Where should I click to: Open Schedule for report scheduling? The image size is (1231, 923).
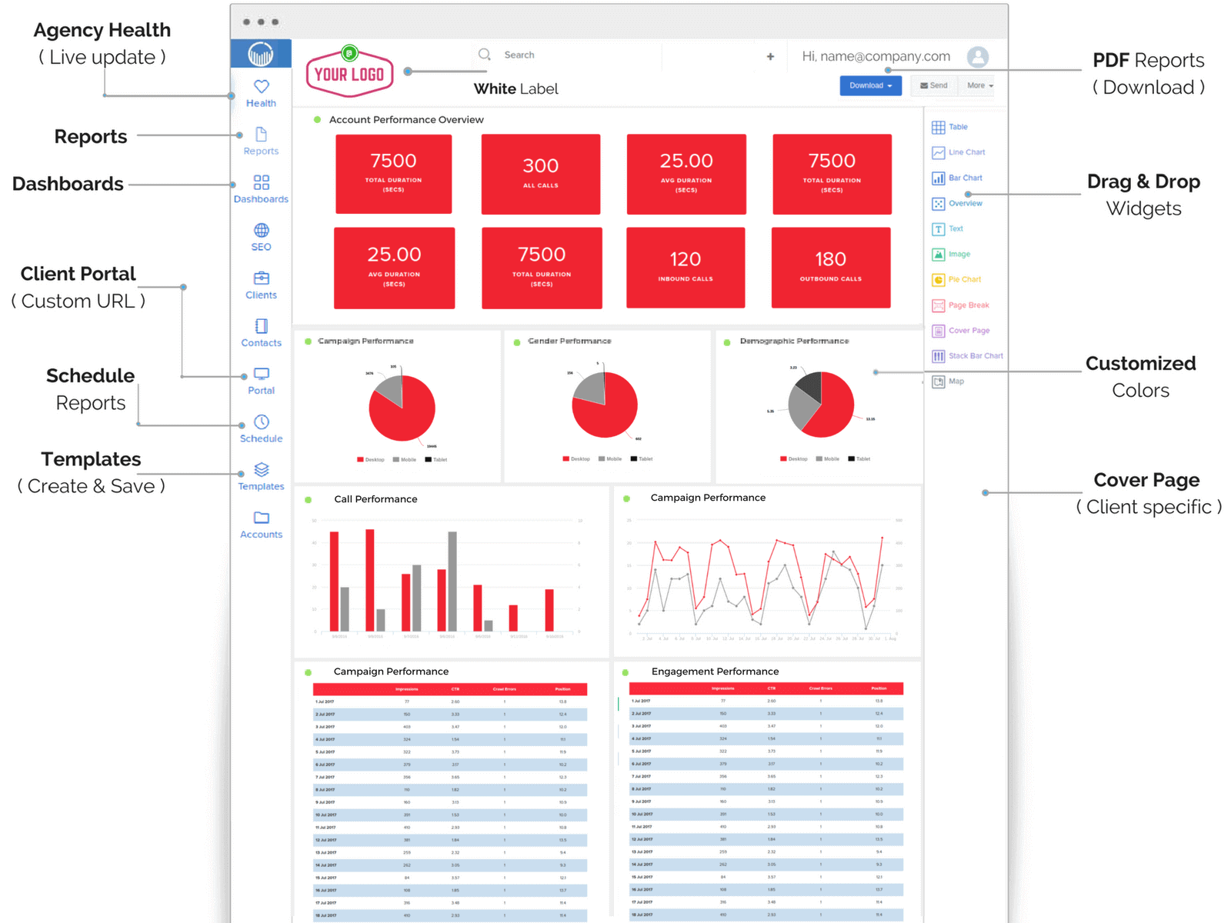click(x=261, y=427)
